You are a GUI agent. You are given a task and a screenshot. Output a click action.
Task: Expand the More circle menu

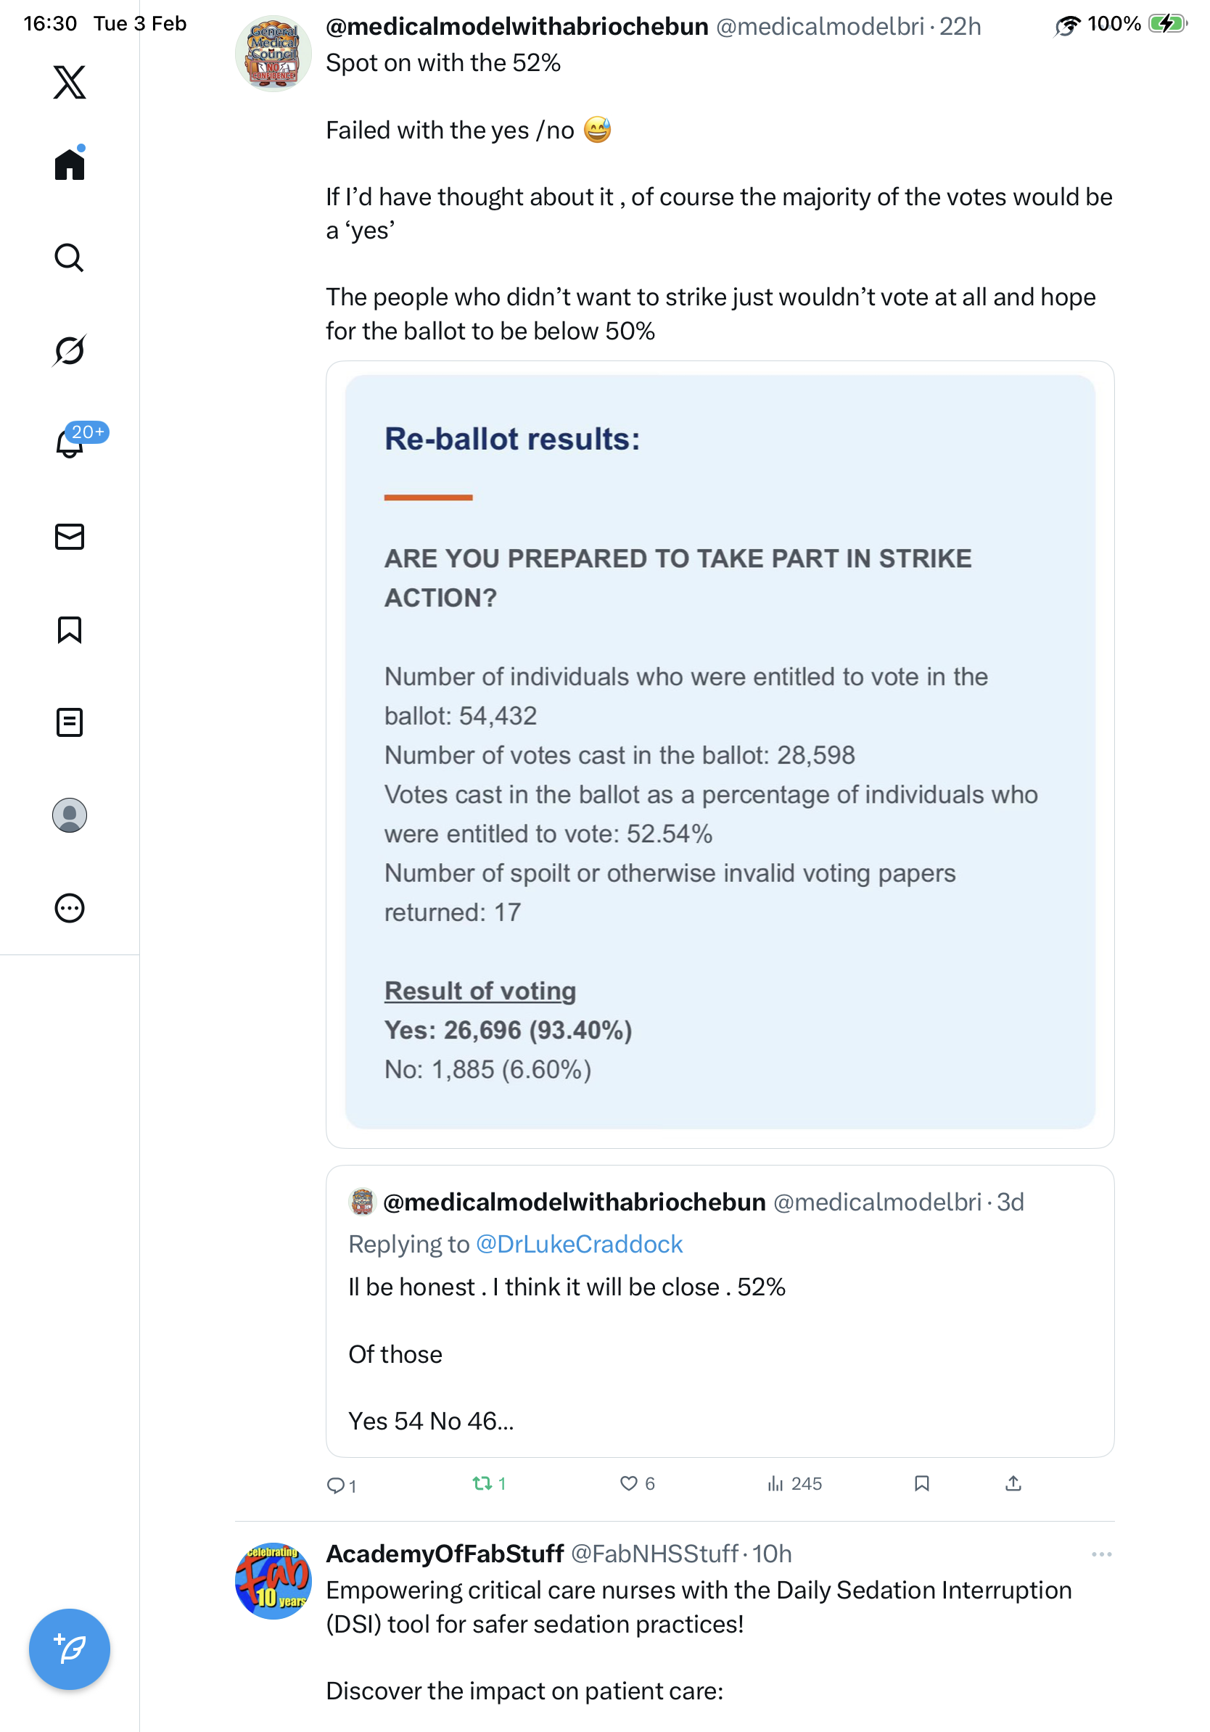pos(70,908)
